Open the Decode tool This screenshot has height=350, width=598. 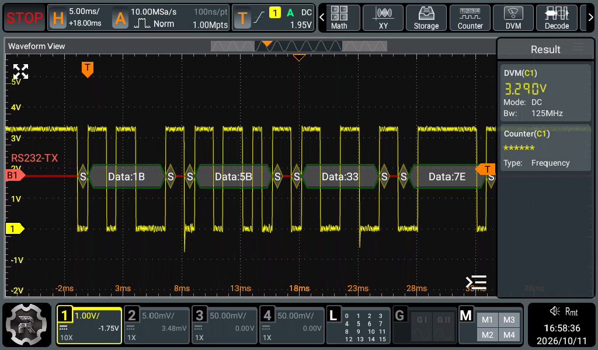click(x=557, y=18)
